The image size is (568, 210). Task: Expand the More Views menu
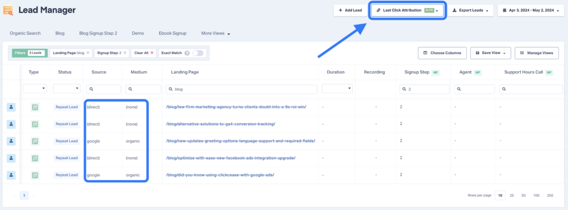click(216, 33)
